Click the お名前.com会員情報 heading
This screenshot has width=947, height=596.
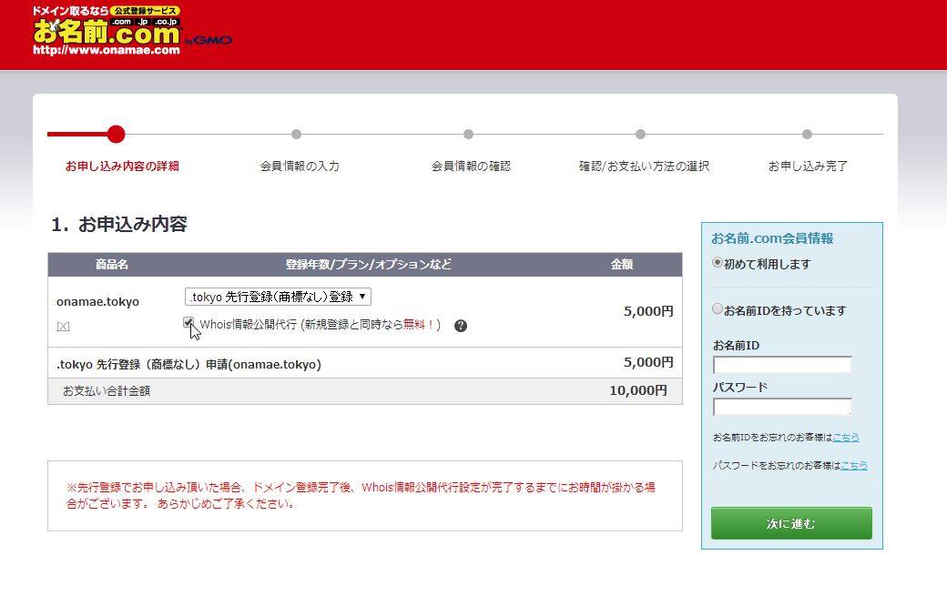pos(772,238)
